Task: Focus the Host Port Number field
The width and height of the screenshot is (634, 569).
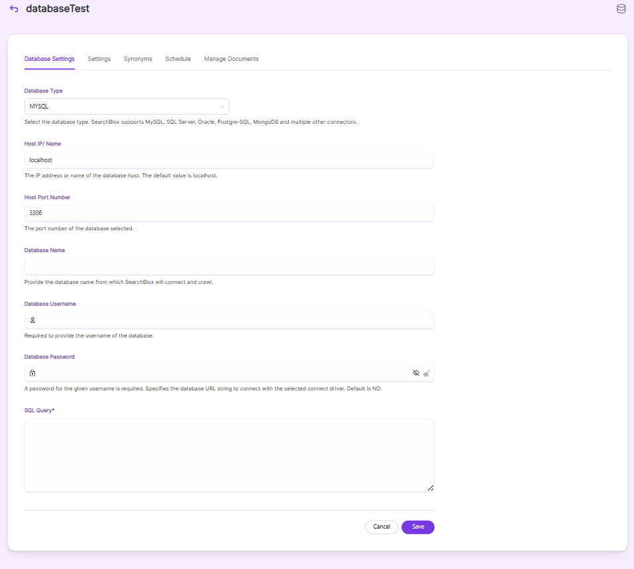Action: [x=229, y=213]
